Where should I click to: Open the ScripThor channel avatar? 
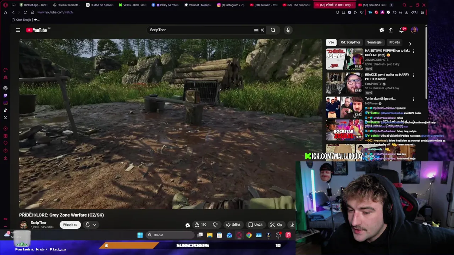point(23,225)
